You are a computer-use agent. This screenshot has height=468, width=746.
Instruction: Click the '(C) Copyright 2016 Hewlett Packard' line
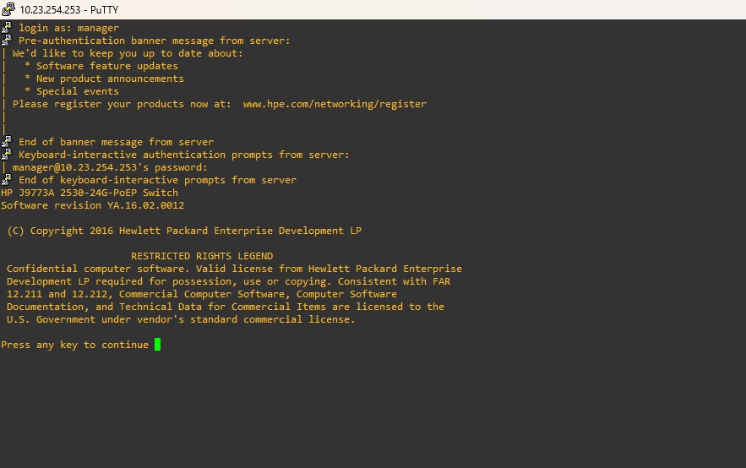[184, 231]
